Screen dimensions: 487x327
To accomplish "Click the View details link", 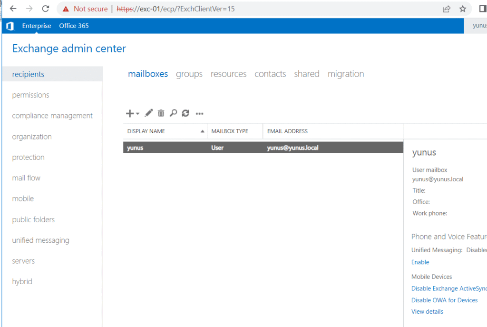I will click(427, 312).
